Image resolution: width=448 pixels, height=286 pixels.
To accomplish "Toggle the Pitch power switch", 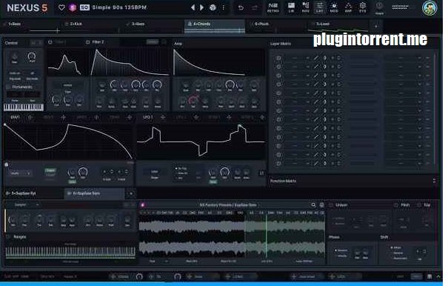I will click(396, 205).
